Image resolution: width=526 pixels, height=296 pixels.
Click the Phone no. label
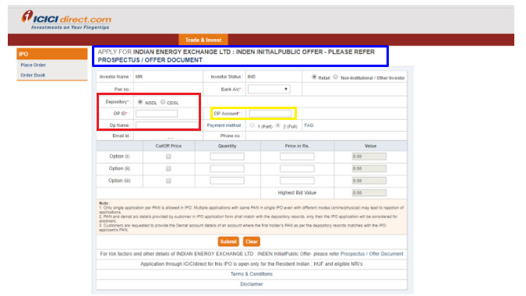point(231,136)
